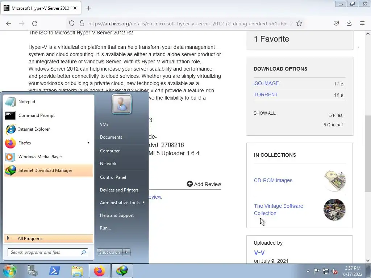The image size is (371, 278).
Task: Launch Internet Download Manager from Start menu
Action: pos(49,170)
